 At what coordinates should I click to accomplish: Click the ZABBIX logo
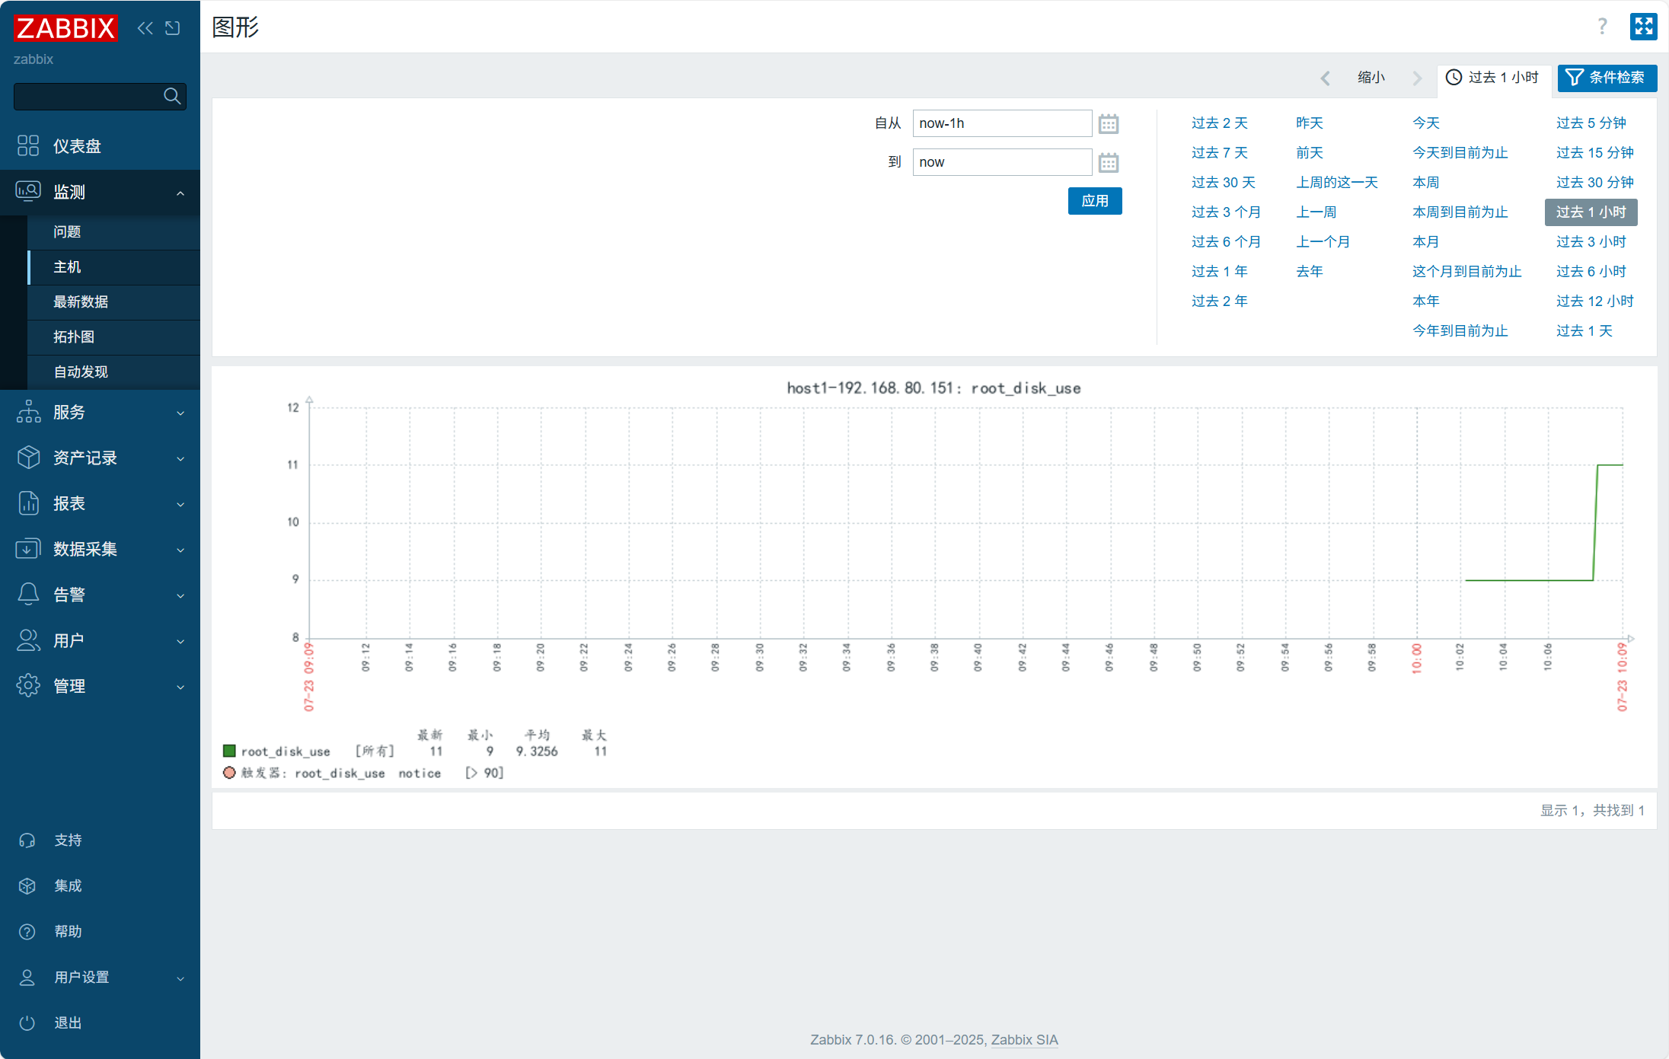[65, 28]
